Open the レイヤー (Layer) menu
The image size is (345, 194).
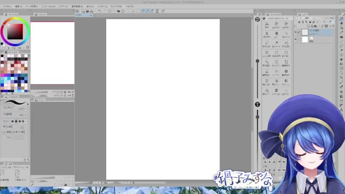click(63, 6)
